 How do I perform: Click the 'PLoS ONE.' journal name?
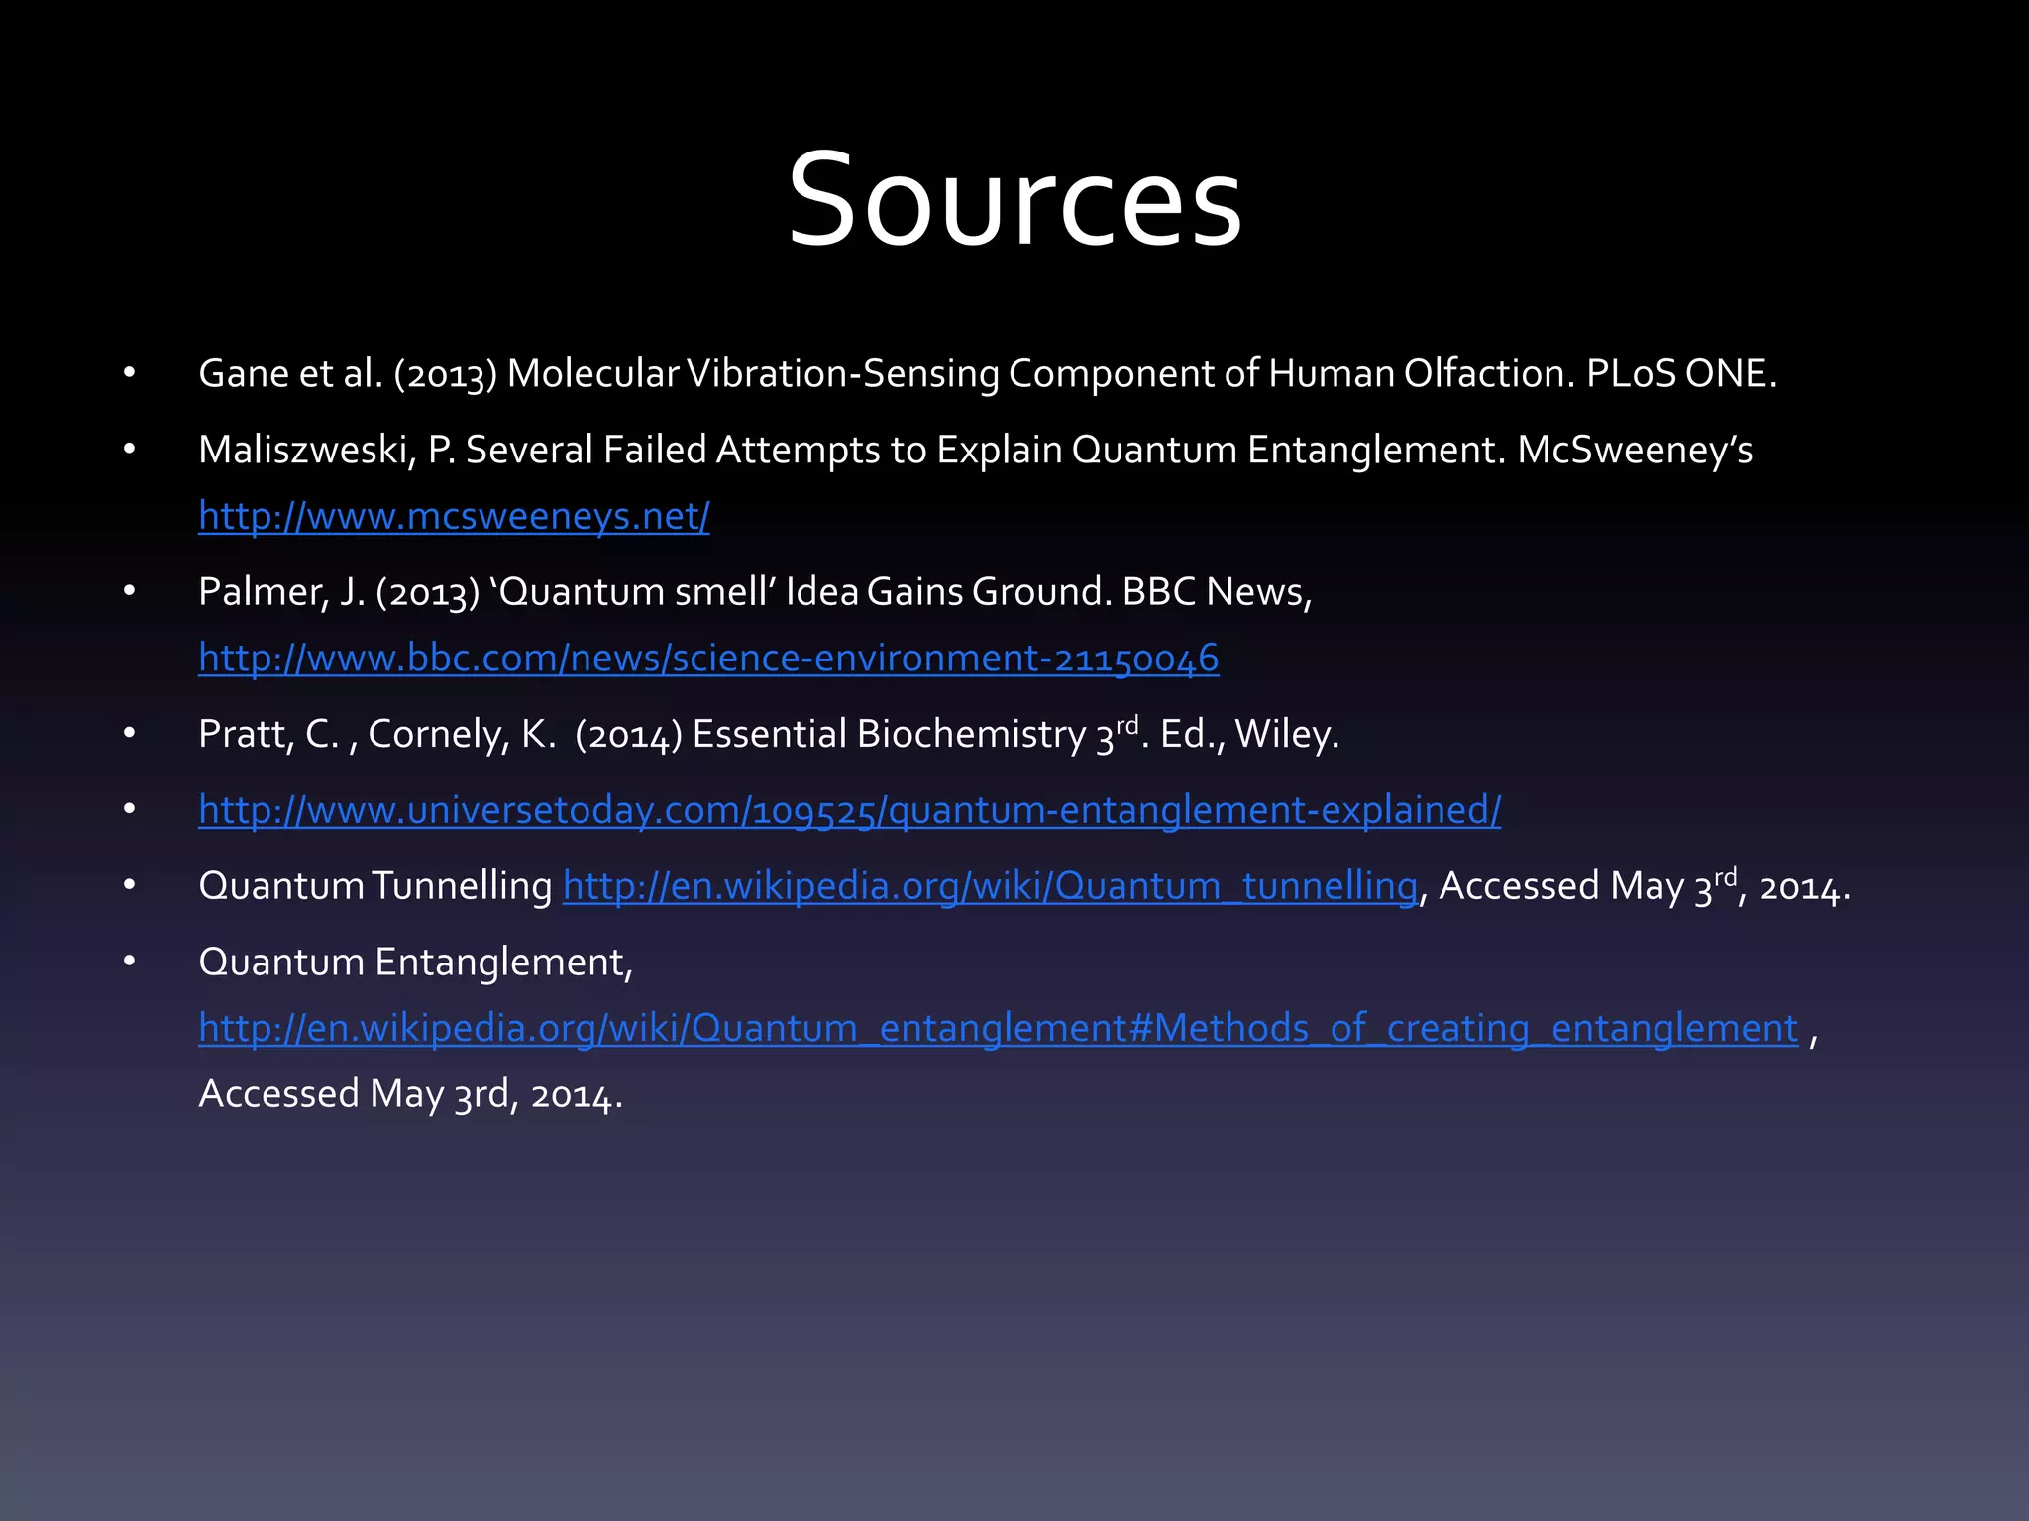coord(1681,373)
